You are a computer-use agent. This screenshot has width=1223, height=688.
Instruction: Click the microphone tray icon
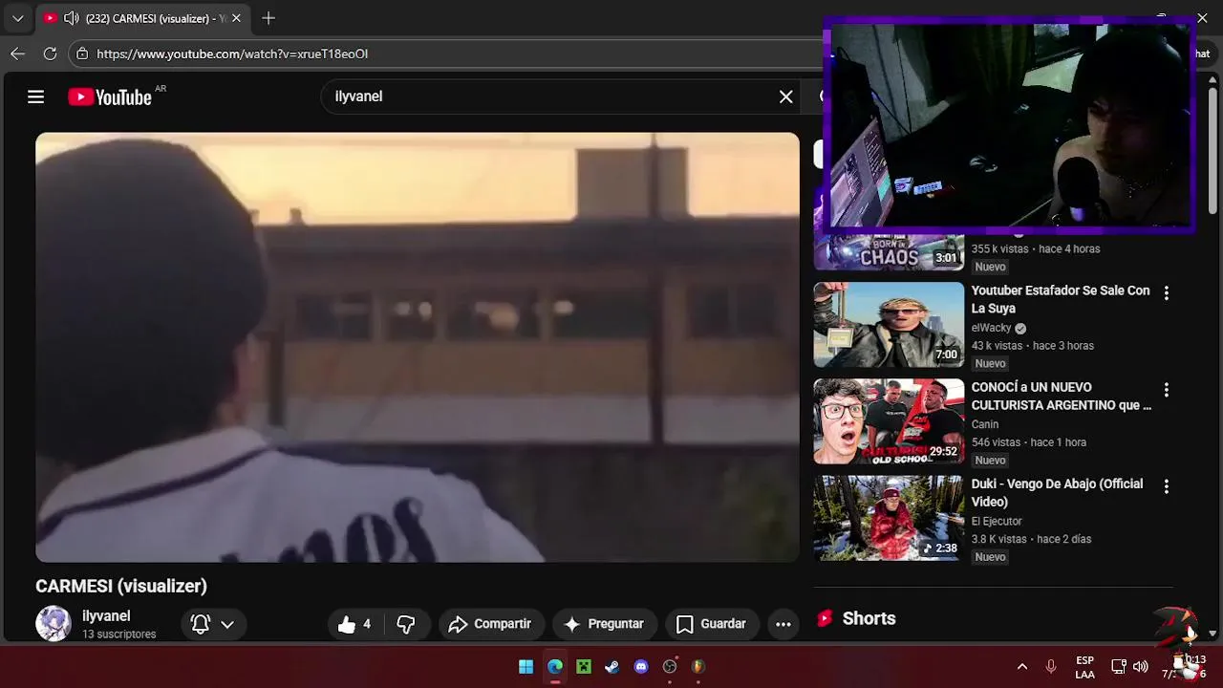(x=1051, y=667)
